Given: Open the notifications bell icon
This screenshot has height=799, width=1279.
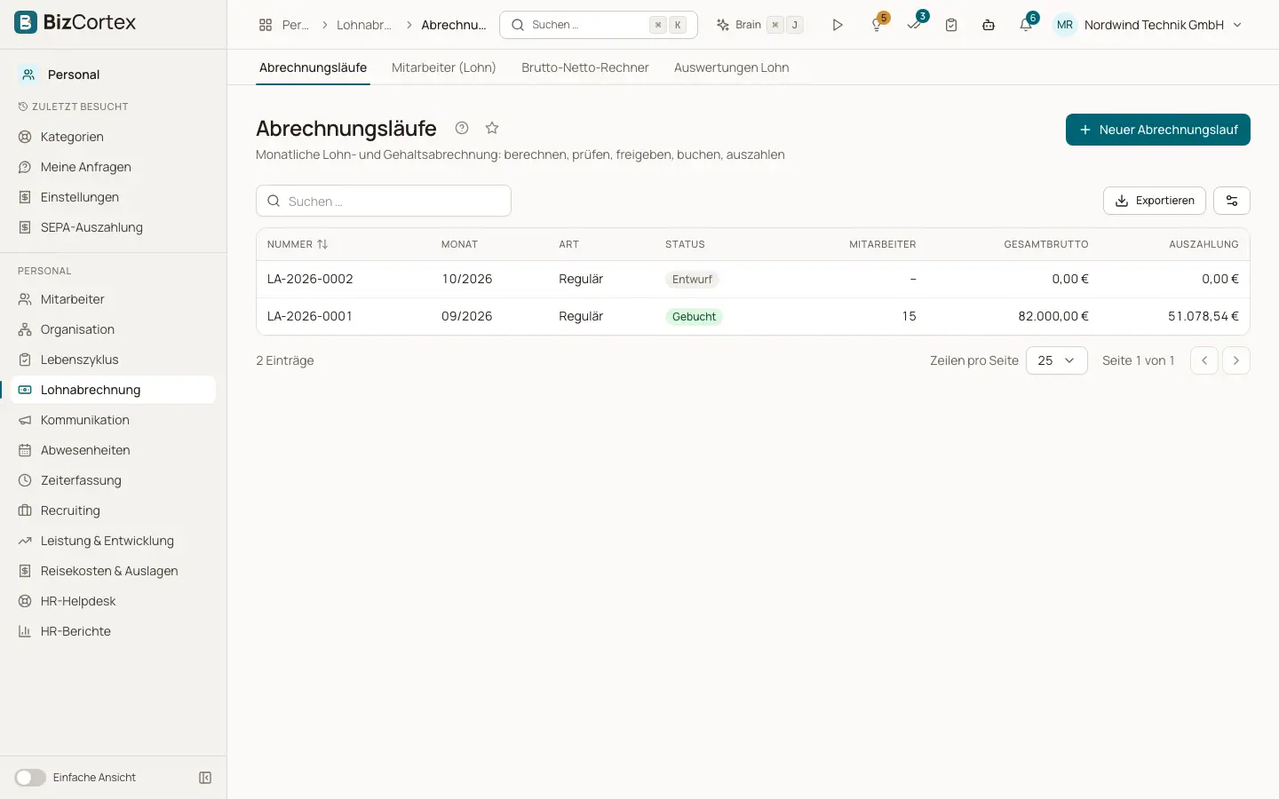Looking at the screenshot, I should 1026,24.
